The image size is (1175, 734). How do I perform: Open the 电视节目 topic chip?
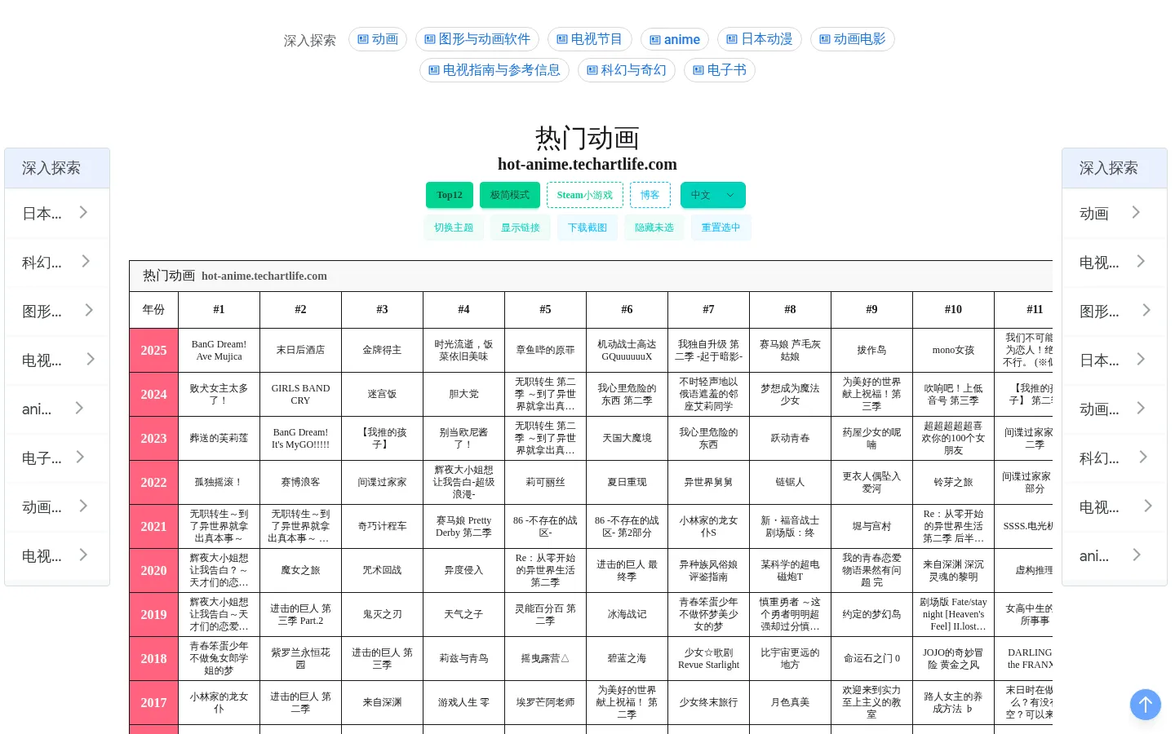click(x=589, y=39)
